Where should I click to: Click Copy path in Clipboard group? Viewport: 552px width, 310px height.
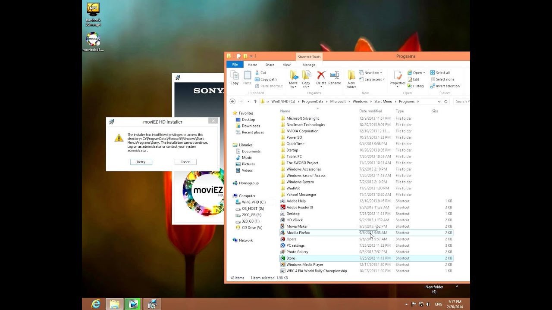pyautogui.click(x=266, y=79)
